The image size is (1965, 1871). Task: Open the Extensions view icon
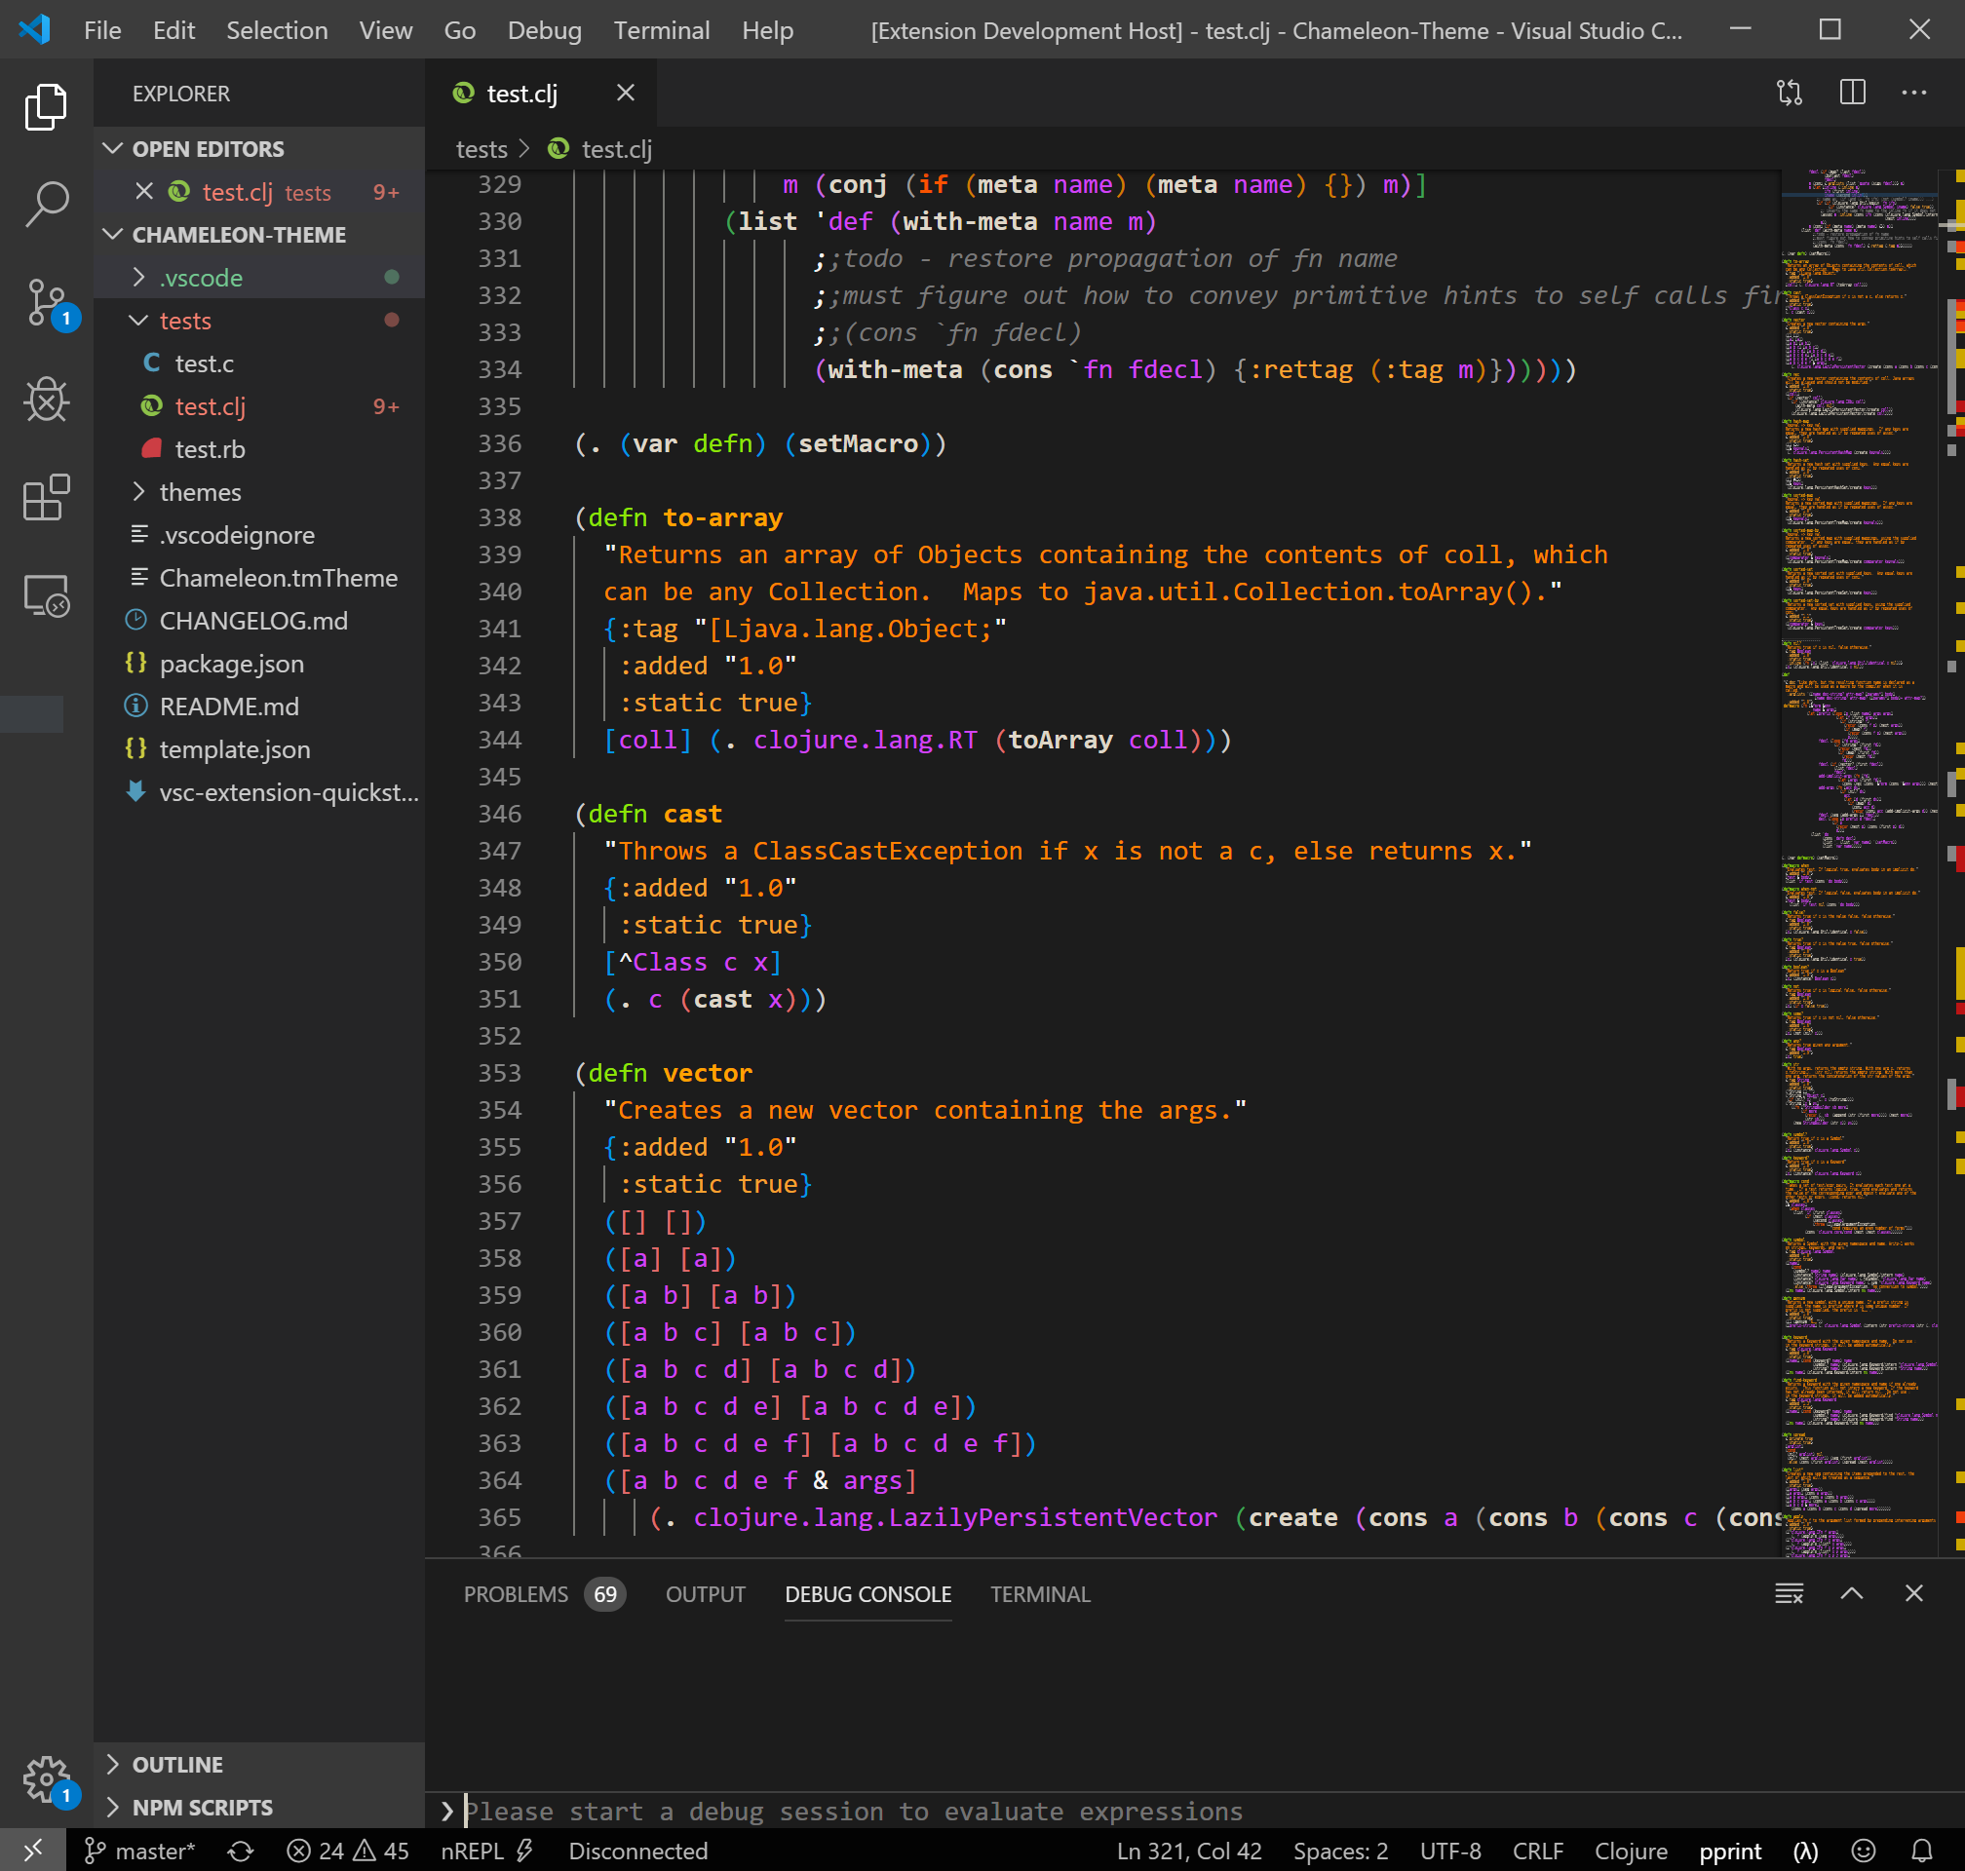coord(46,498)
